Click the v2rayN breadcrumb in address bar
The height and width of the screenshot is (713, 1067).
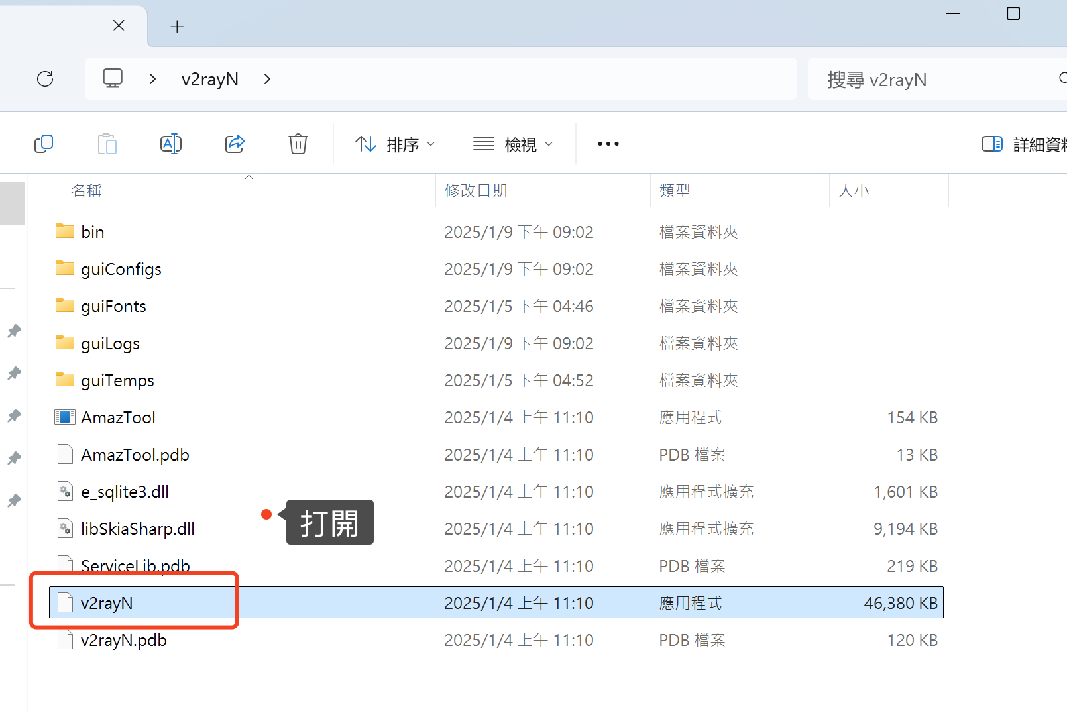point(210,80)
